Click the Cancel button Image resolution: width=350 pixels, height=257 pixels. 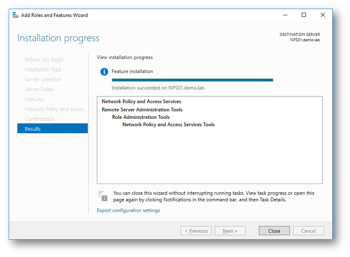pos(308,231)
